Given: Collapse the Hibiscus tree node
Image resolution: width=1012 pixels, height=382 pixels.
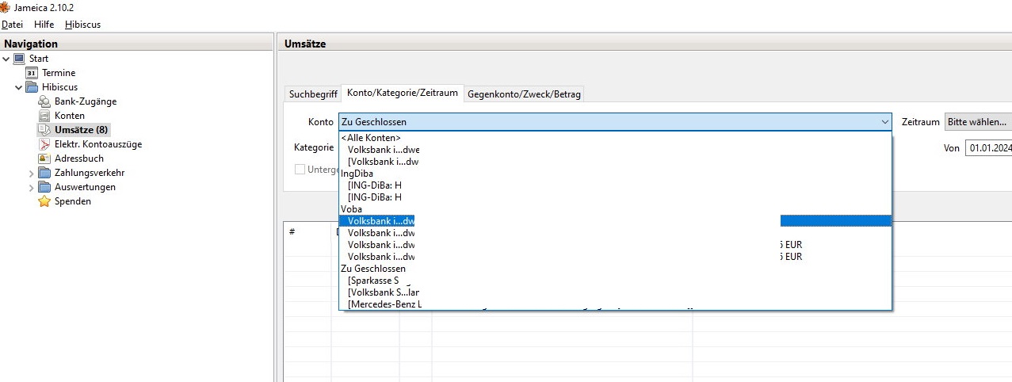Looking at the screenshot, I should [19, 87].
